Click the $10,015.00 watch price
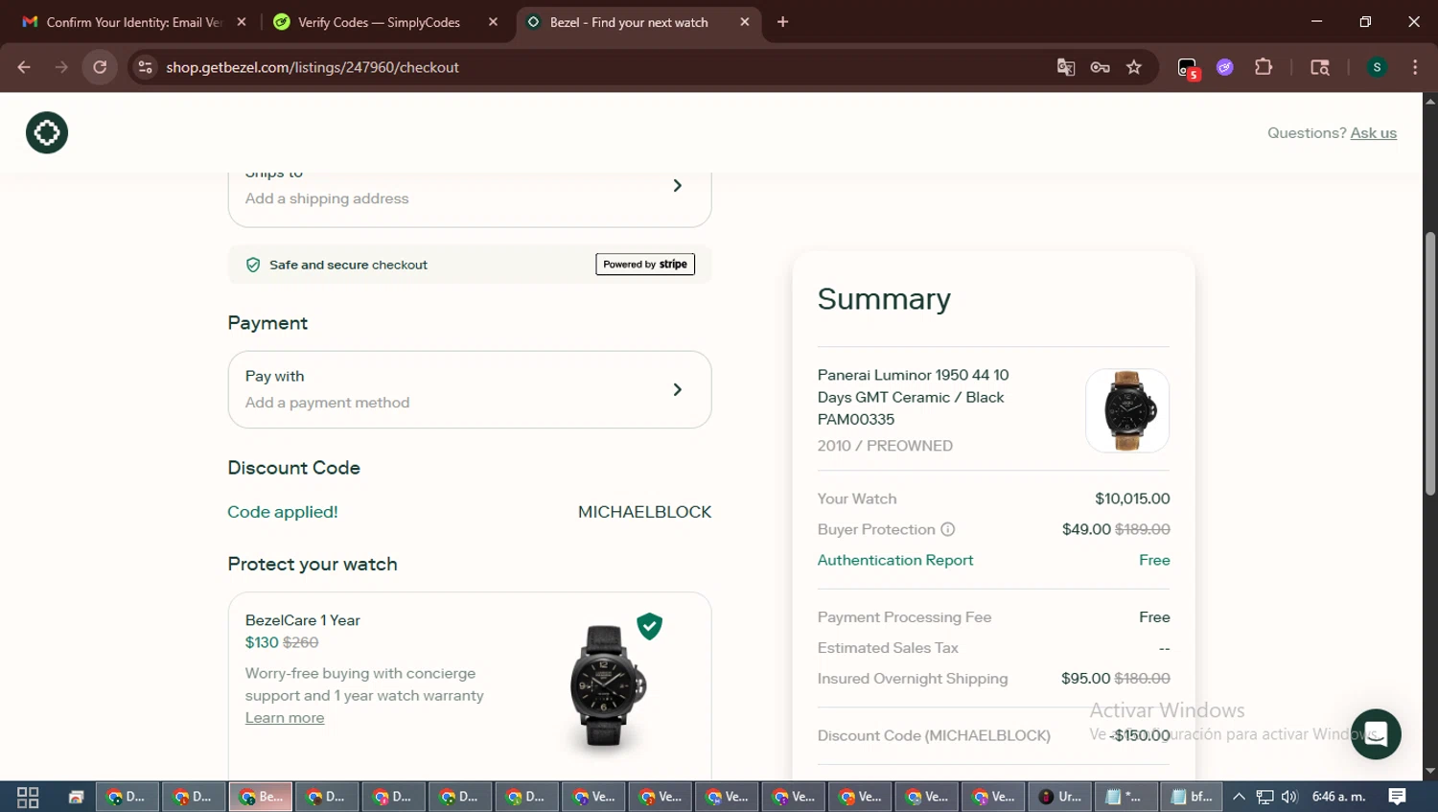 coord(1132,499)
